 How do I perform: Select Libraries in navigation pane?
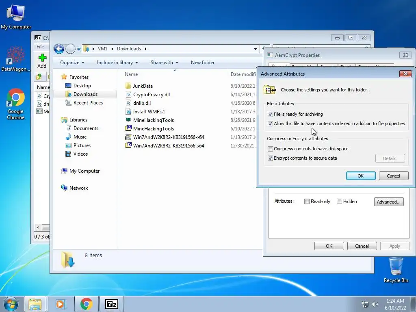point(78,120)
